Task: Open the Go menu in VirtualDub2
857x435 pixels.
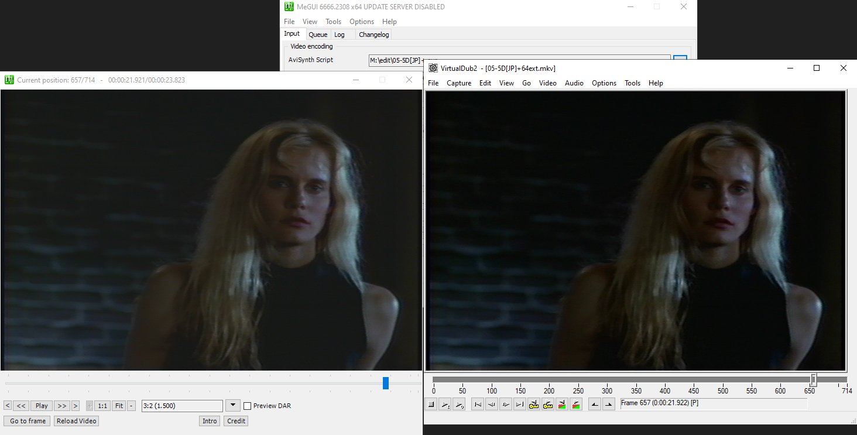Action: point(527,83)
